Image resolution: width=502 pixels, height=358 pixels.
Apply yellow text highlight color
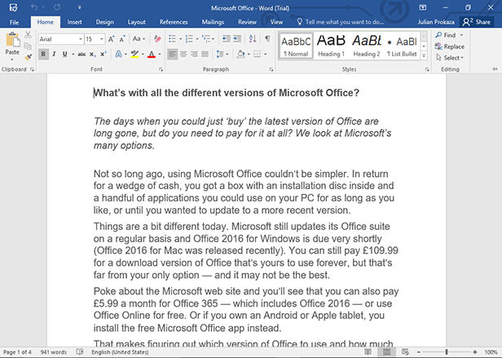pos(135,54)
